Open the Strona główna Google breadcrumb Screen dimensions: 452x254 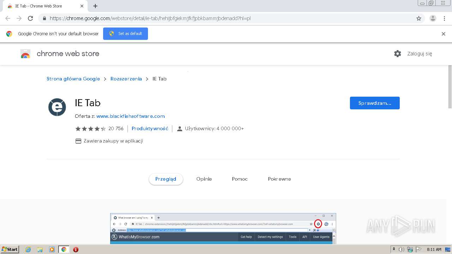tap(73, 79)
